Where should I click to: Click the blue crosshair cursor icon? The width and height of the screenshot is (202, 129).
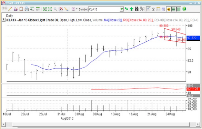[x=163, y=9]
